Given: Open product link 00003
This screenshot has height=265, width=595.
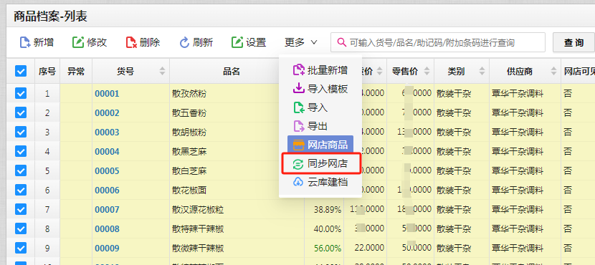Looking at the screenshot, I should pyautogui.click(x=107, y=132).
